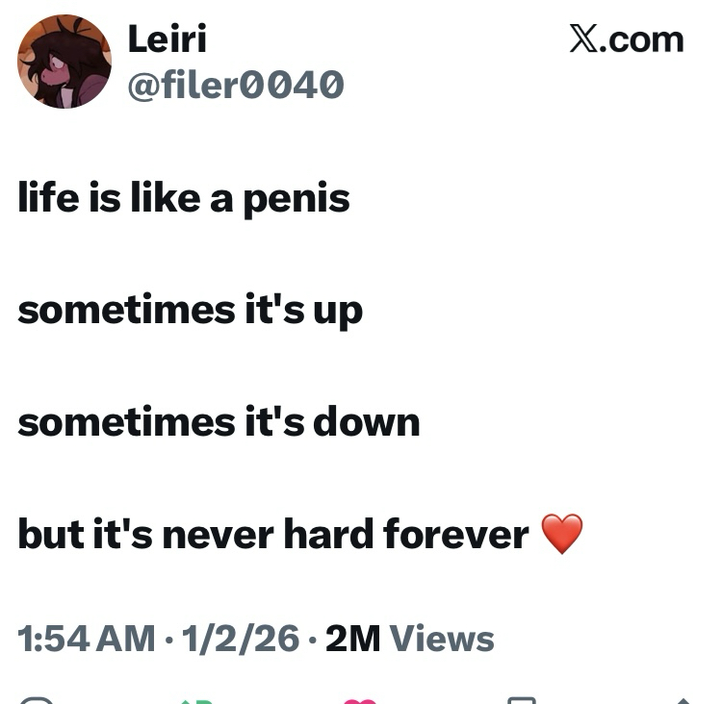Click the '.com' text in the watermark

point(644,38)
